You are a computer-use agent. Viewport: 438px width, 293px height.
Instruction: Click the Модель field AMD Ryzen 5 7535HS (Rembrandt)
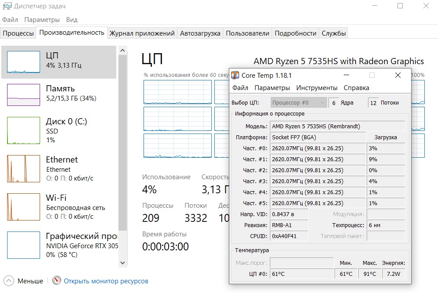(x=338, y=126)
